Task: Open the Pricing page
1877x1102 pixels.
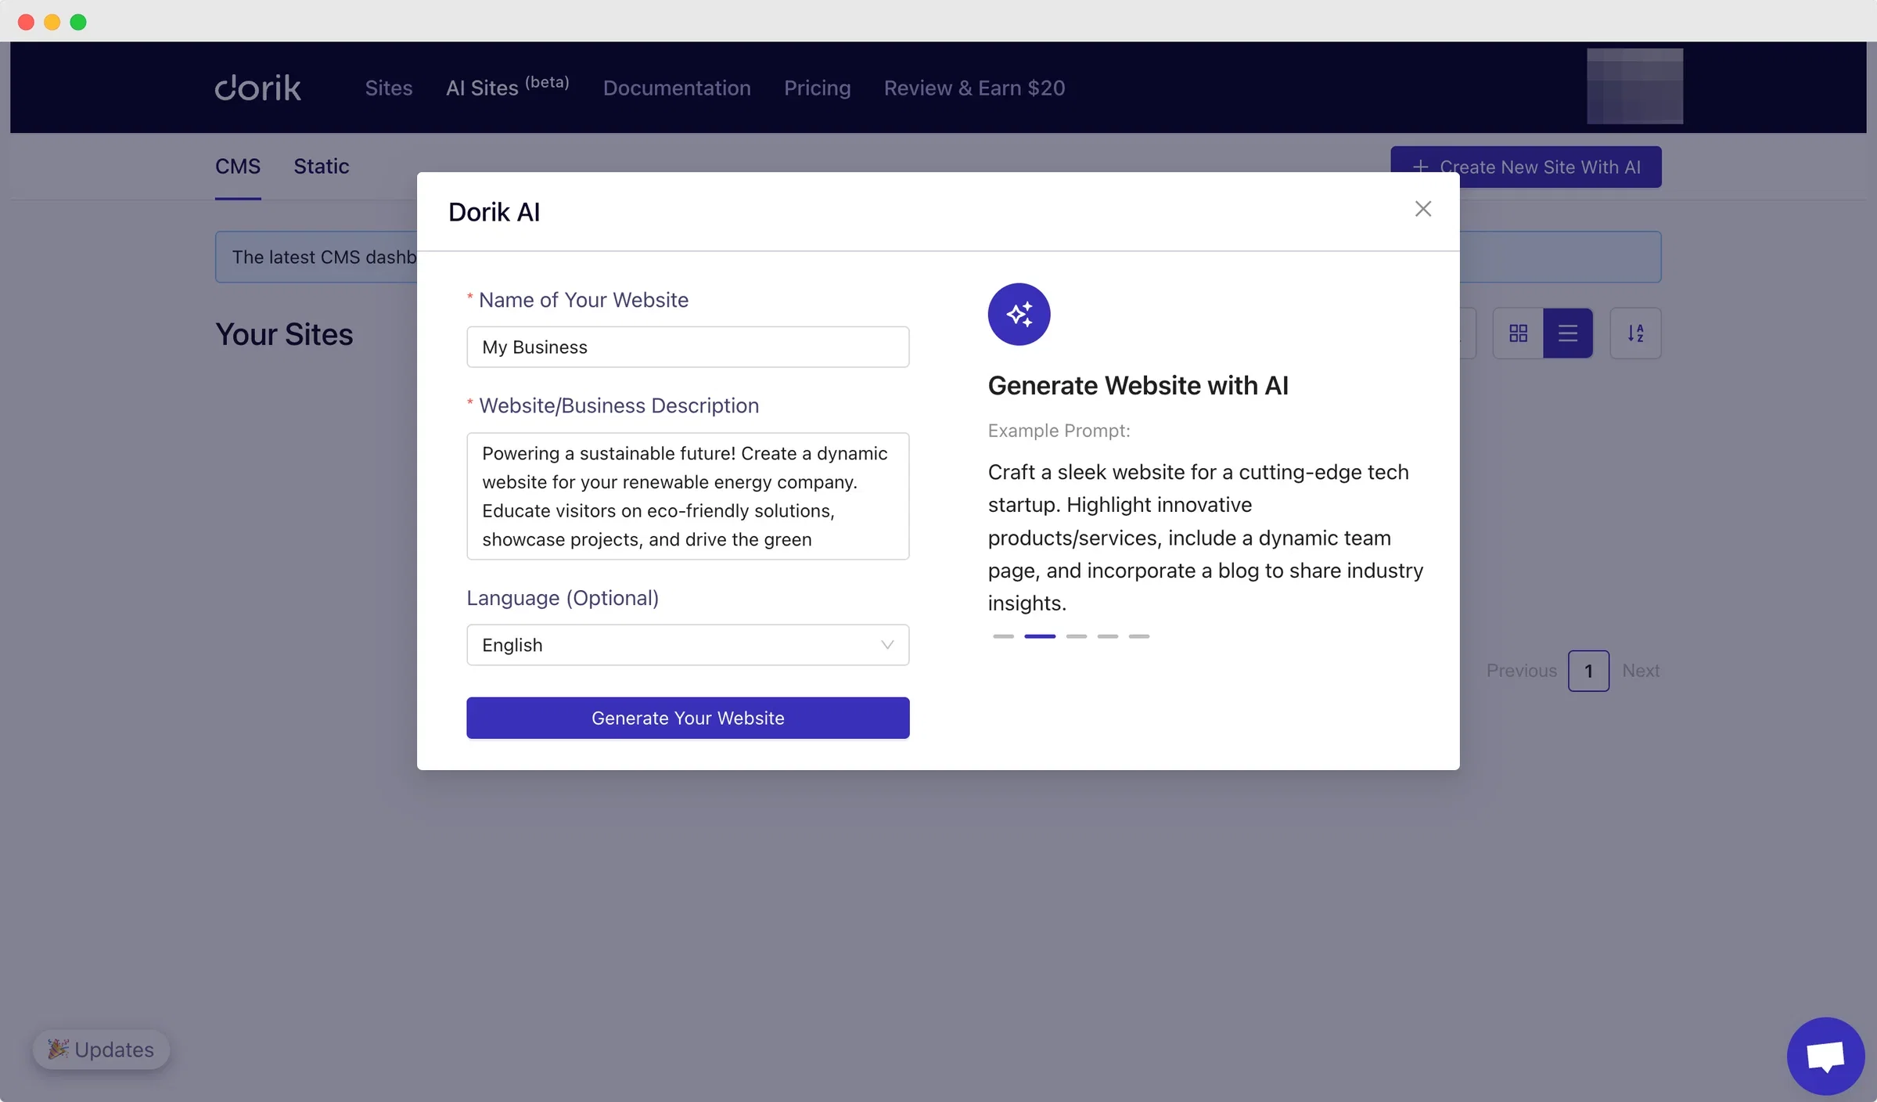Action: [x=817, y=88]
